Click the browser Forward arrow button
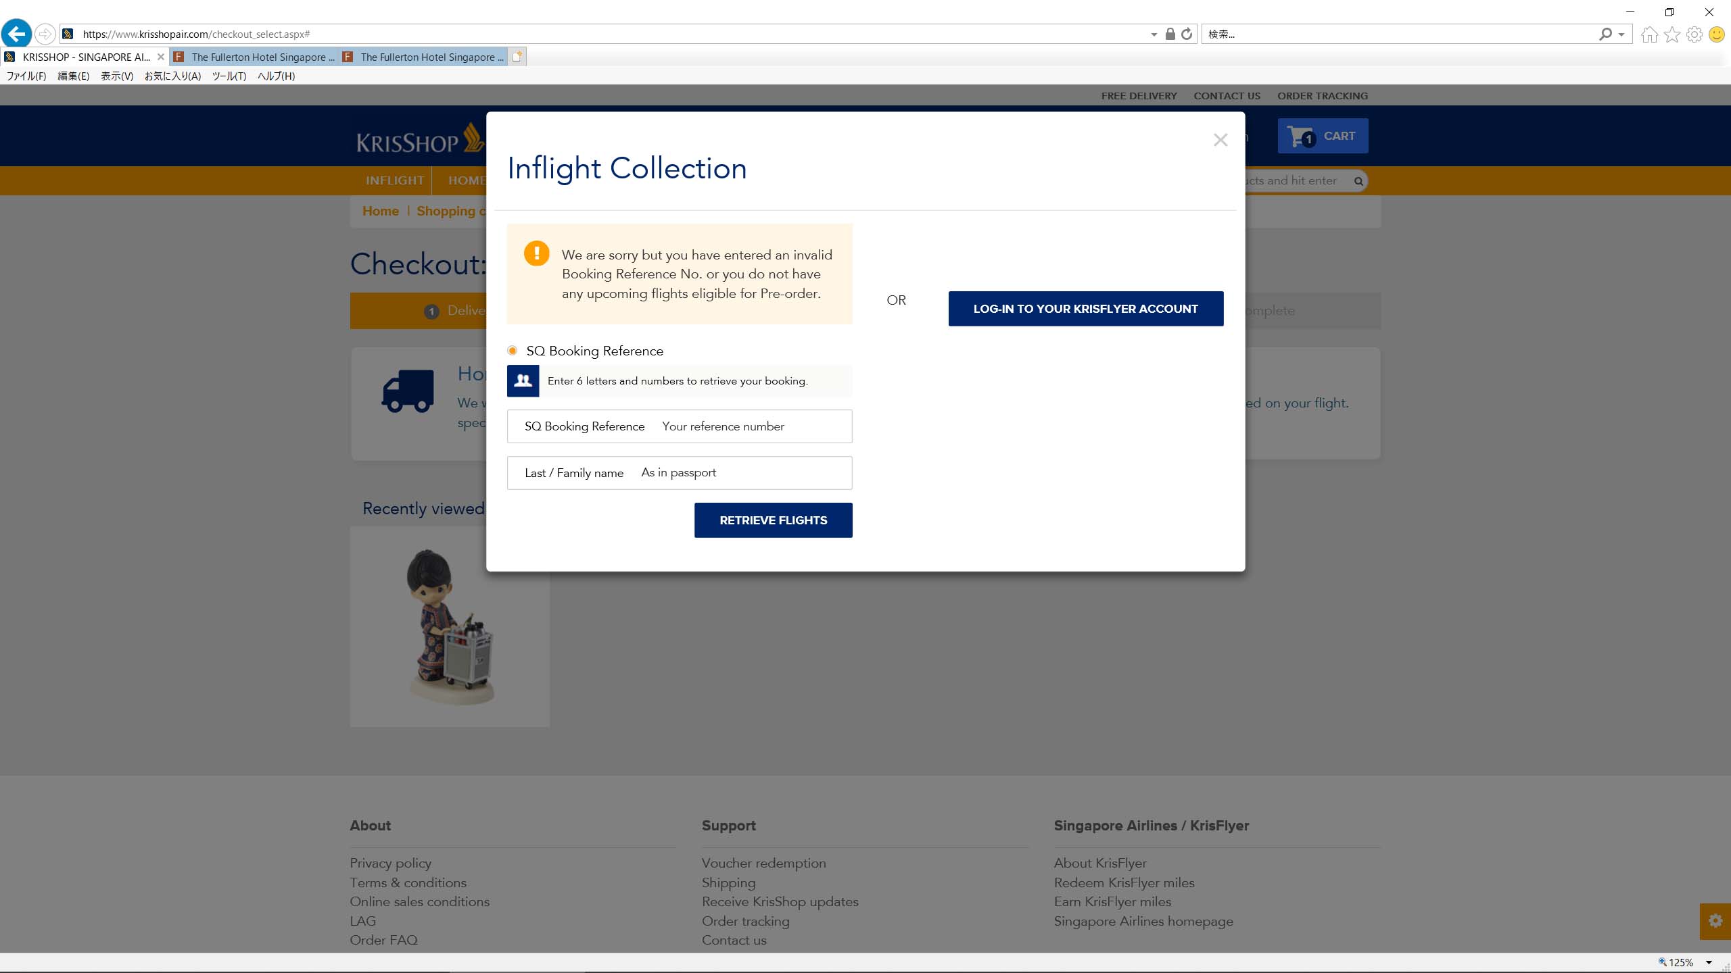The height and width of the screenshot is (973, 1731). pyautogui.click(x=45, y=34)
